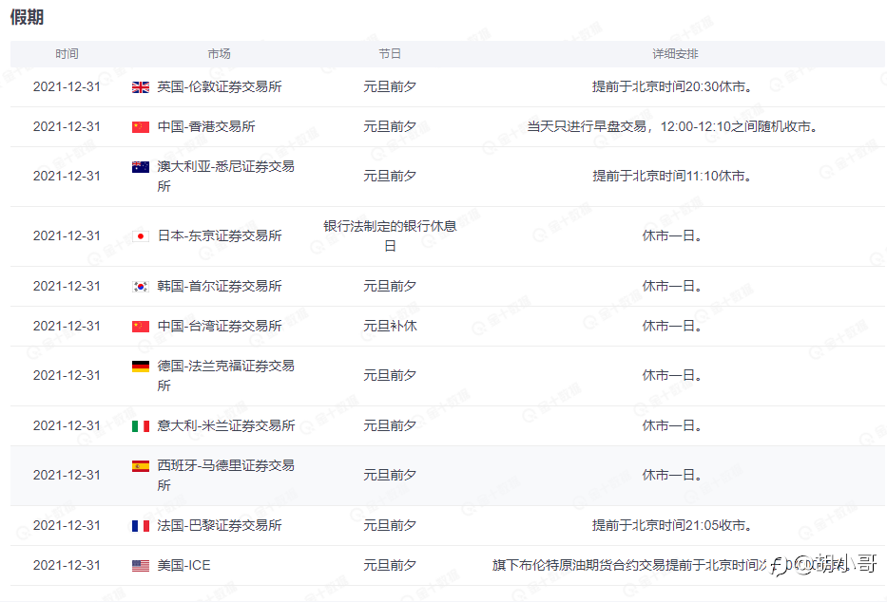The height and width of the screenshot is (602, 887).
Task: Select market name 意大利-米兰证券交易所
Action: [225, 425]
